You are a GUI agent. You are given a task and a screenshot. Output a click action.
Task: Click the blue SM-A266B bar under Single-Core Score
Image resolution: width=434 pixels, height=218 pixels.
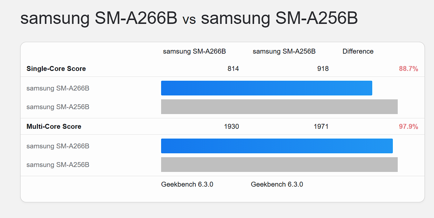pos(266,88)
